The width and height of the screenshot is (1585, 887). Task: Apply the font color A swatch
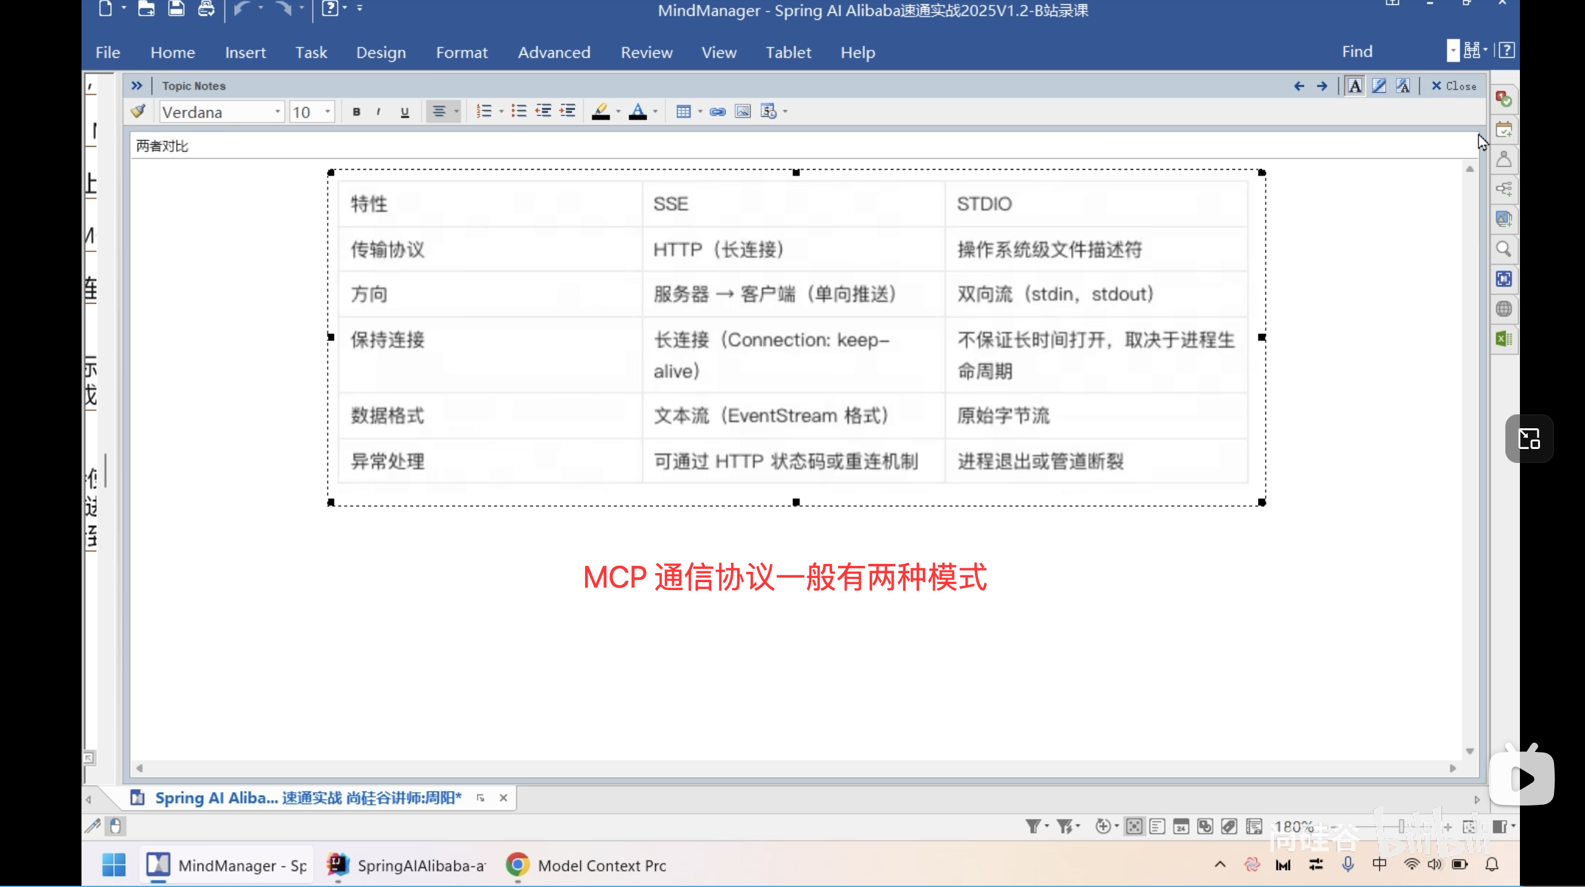tap(638, 111)
